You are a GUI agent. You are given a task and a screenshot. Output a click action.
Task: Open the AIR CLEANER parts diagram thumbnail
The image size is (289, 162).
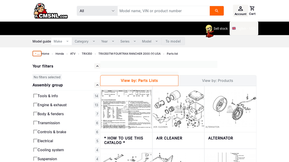pyautogui.click(x=178, y=109)
